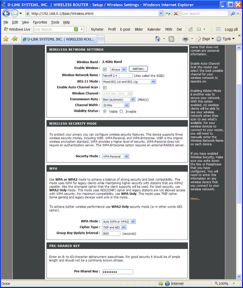Go back with the browser Back arrow

[6, 13]
